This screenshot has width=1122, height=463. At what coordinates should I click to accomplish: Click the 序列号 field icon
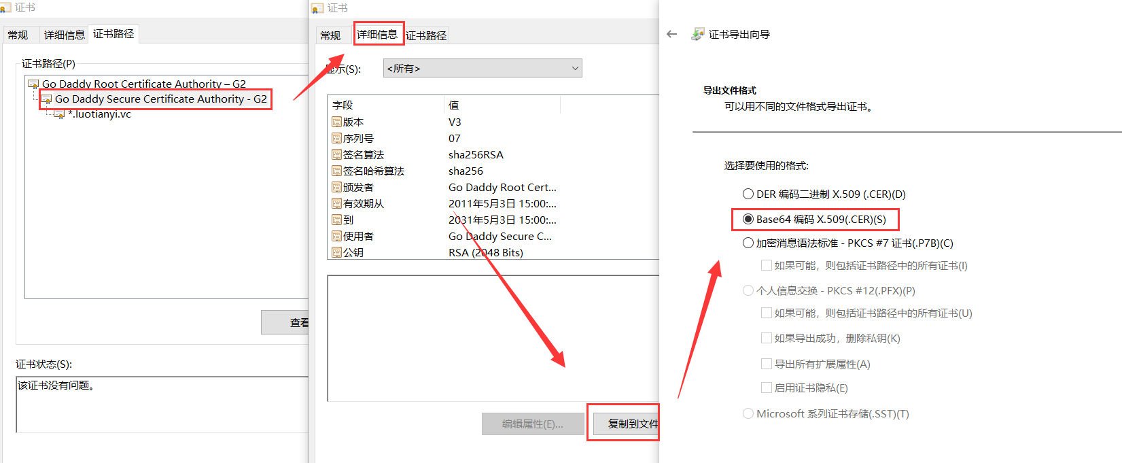click(336, 138)
